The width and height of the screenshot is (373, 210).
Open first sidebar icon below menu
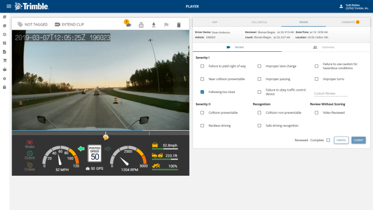point(5,17)
